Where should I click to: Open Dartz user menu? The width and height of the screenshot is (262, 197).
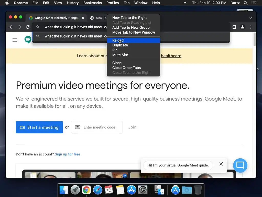point(235,3)
